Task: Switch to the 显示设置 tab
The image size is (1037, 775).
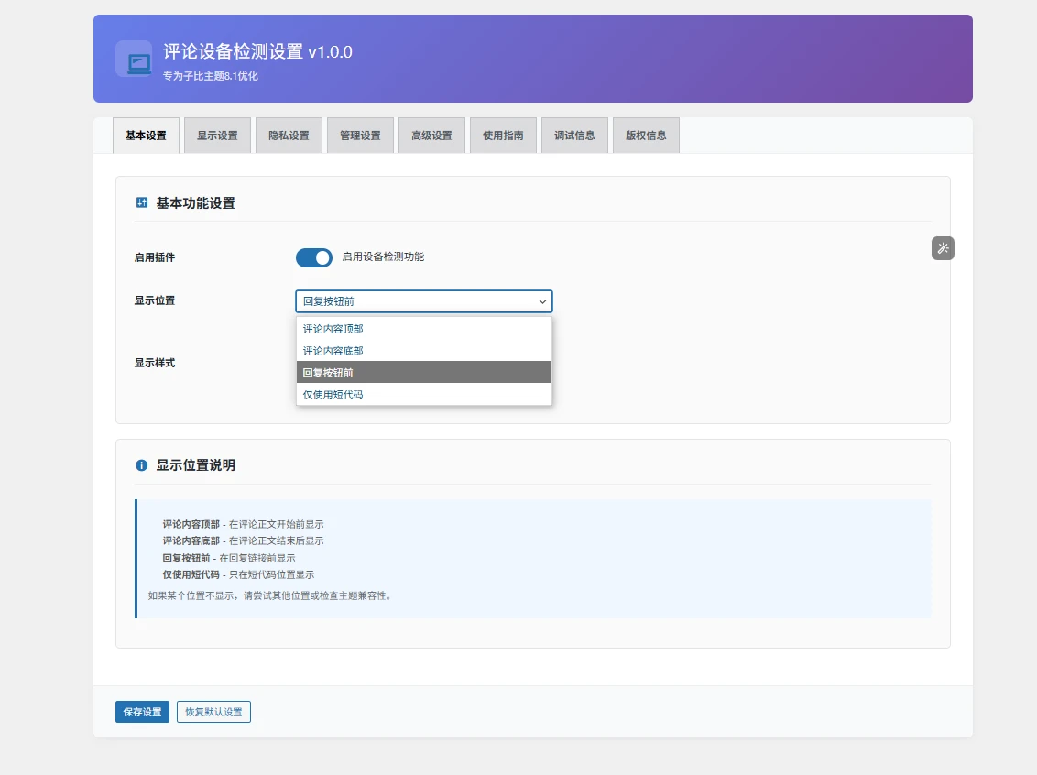Action: 217,136
